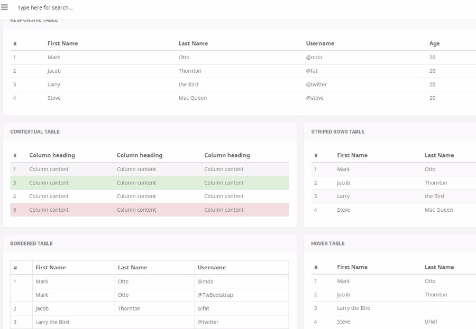Click the Bordered Table heading
This screenshot has height=329, width=476.
(31, 243)
